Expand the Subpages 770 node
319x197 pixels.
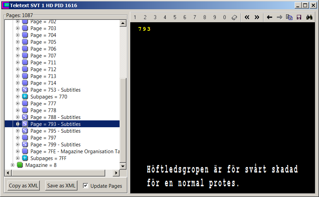point(18,97)
